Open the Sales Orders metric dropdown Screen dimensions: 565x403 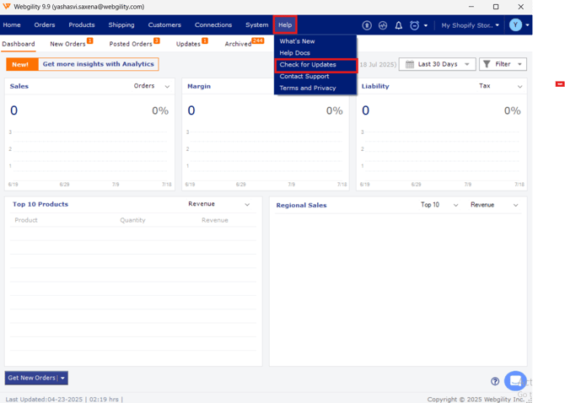(153, 86)
